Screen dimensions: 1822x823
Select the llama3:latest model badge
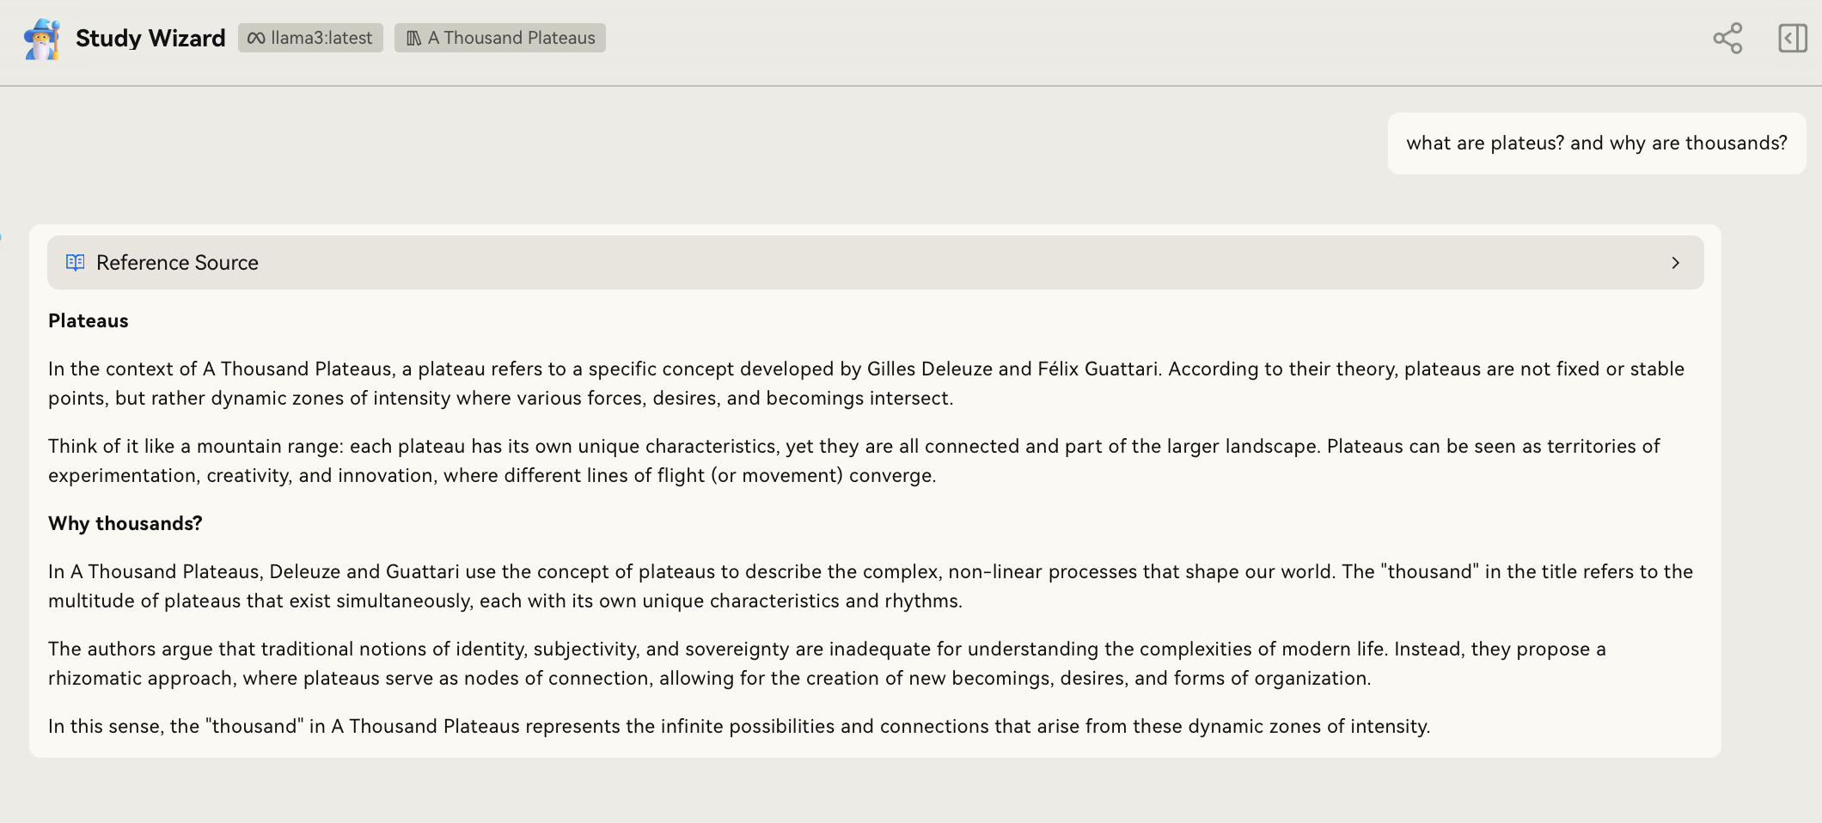(310, 38)
